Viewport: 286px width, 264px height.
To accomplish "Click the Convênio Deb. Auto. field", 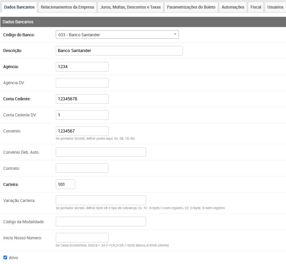I will (x=101, y=152).
